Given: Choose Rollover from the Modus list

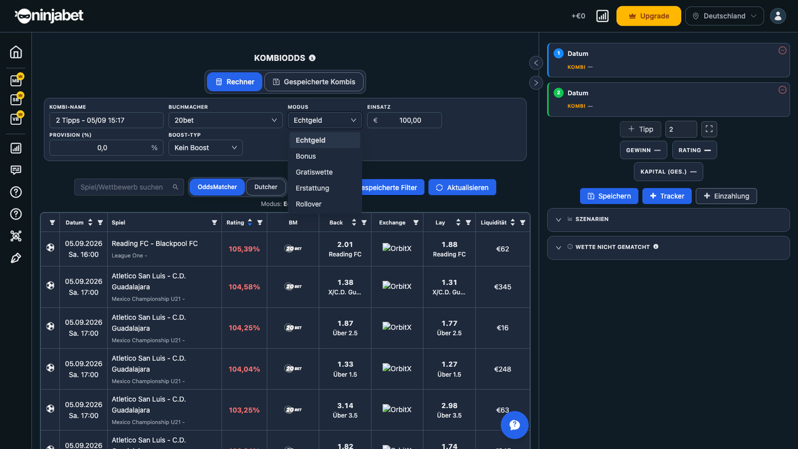Looking at the screenshot, I should tap(325, 204).
